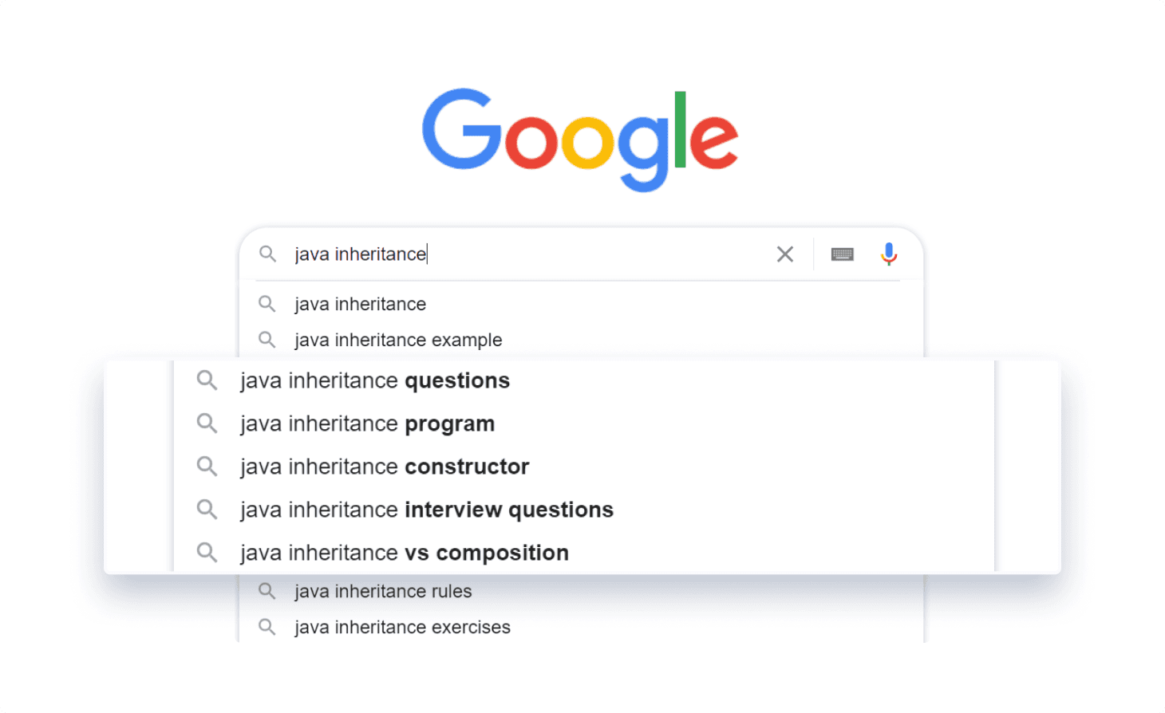Click the search icon beside 'java inheritance exercises'
This screenshot has height=713, width=1165.
(267, 627)
